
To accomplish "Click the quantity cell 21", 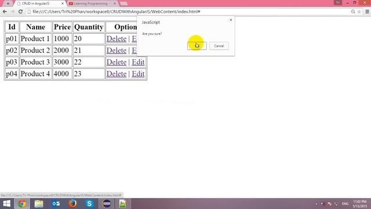I will click(x=89, y=51).
